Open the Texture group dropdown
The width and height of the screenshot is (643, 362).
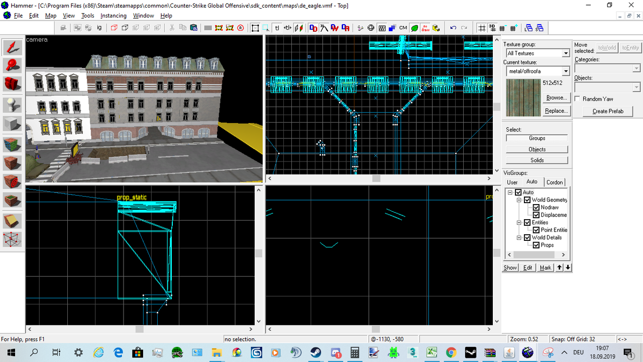pos(566,53)
